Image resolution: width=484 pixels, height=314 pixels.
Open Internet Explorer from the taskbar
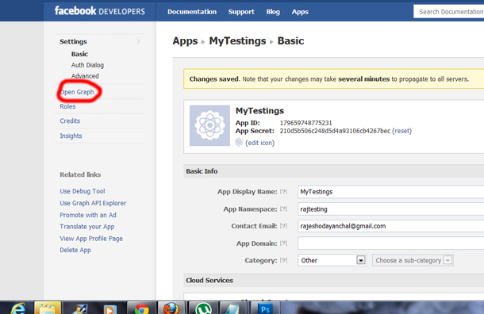click(x=18, y=308)
